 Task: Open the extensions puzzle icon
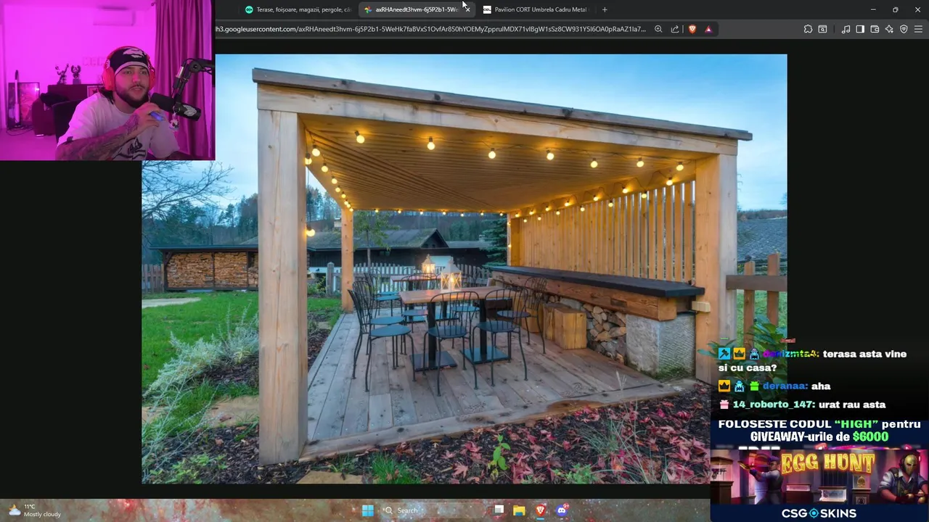coord(808,29)
